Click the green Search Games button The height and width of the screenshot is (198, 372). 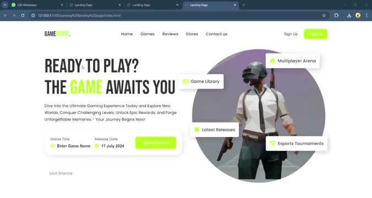(x=156, y=143)
